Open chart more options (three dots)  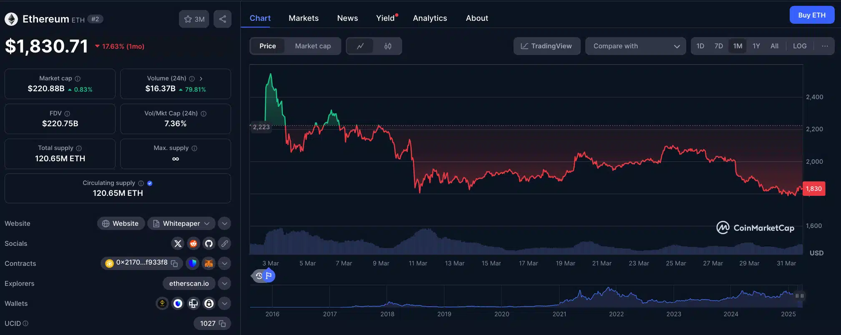pos(825,46)
